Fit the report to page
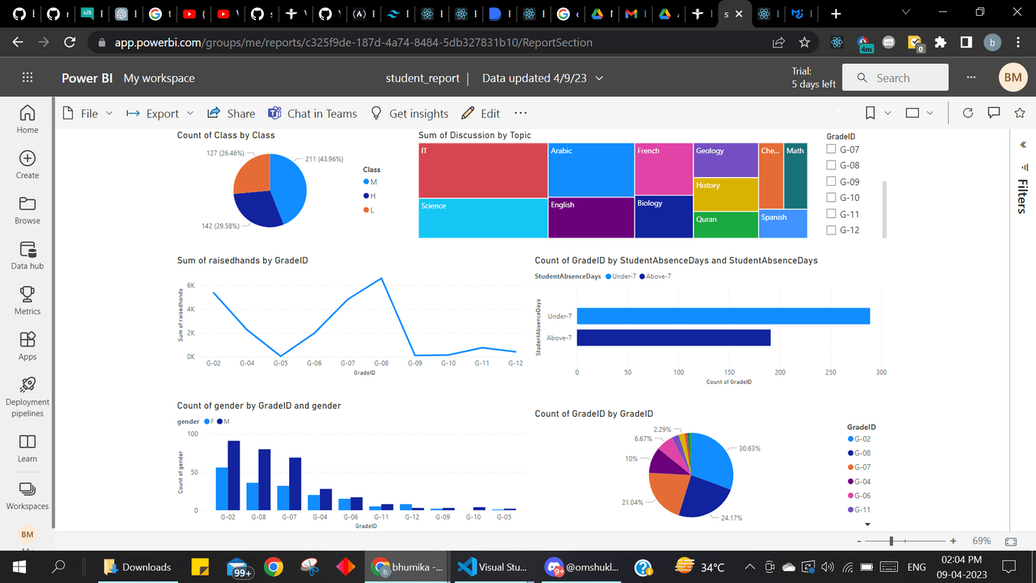Image resolution: width=1036 pixels, height=583 pixels. click(x=1011, y=541)
